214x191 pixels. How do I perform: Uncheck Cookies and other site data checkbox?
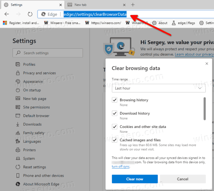tap(114, 127)
